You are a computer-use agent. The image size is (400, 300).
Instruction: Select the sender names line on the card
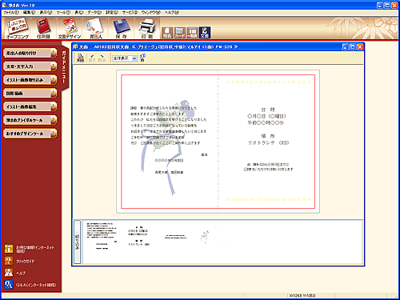(x=169, y=172)
